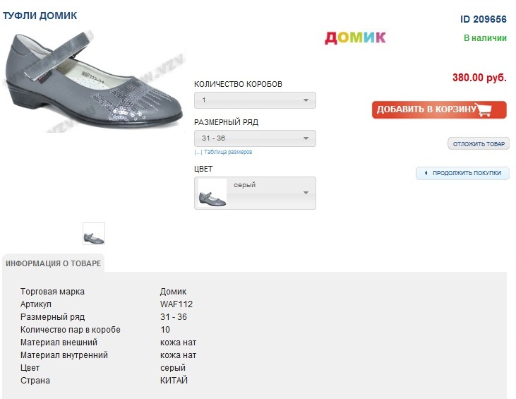516x399 pixels.
Task: Expand the ЦВЕТ серый dropdown arrow
Action: pos(306,193)
